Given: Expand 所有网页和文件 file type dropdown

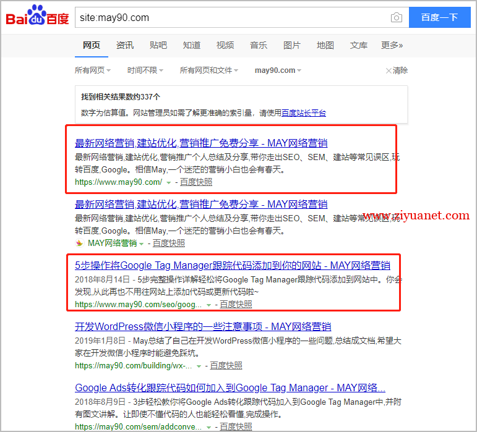Looking at the screenshot, I should [x=208, y=70].
